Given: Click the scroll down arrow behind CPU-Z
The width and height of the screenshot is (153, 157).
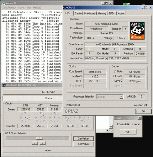Looking at the screenshot, I should tap(111, 127).
